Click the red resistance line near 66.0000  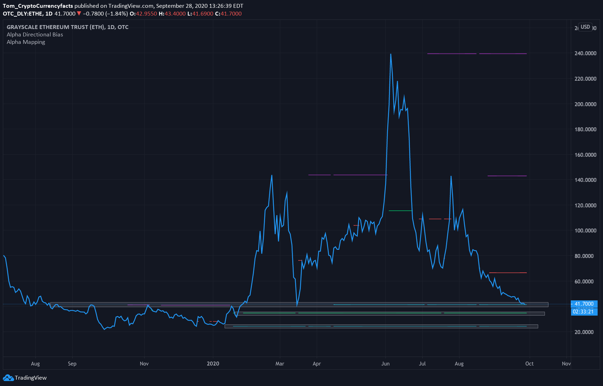tap(507, 273)
